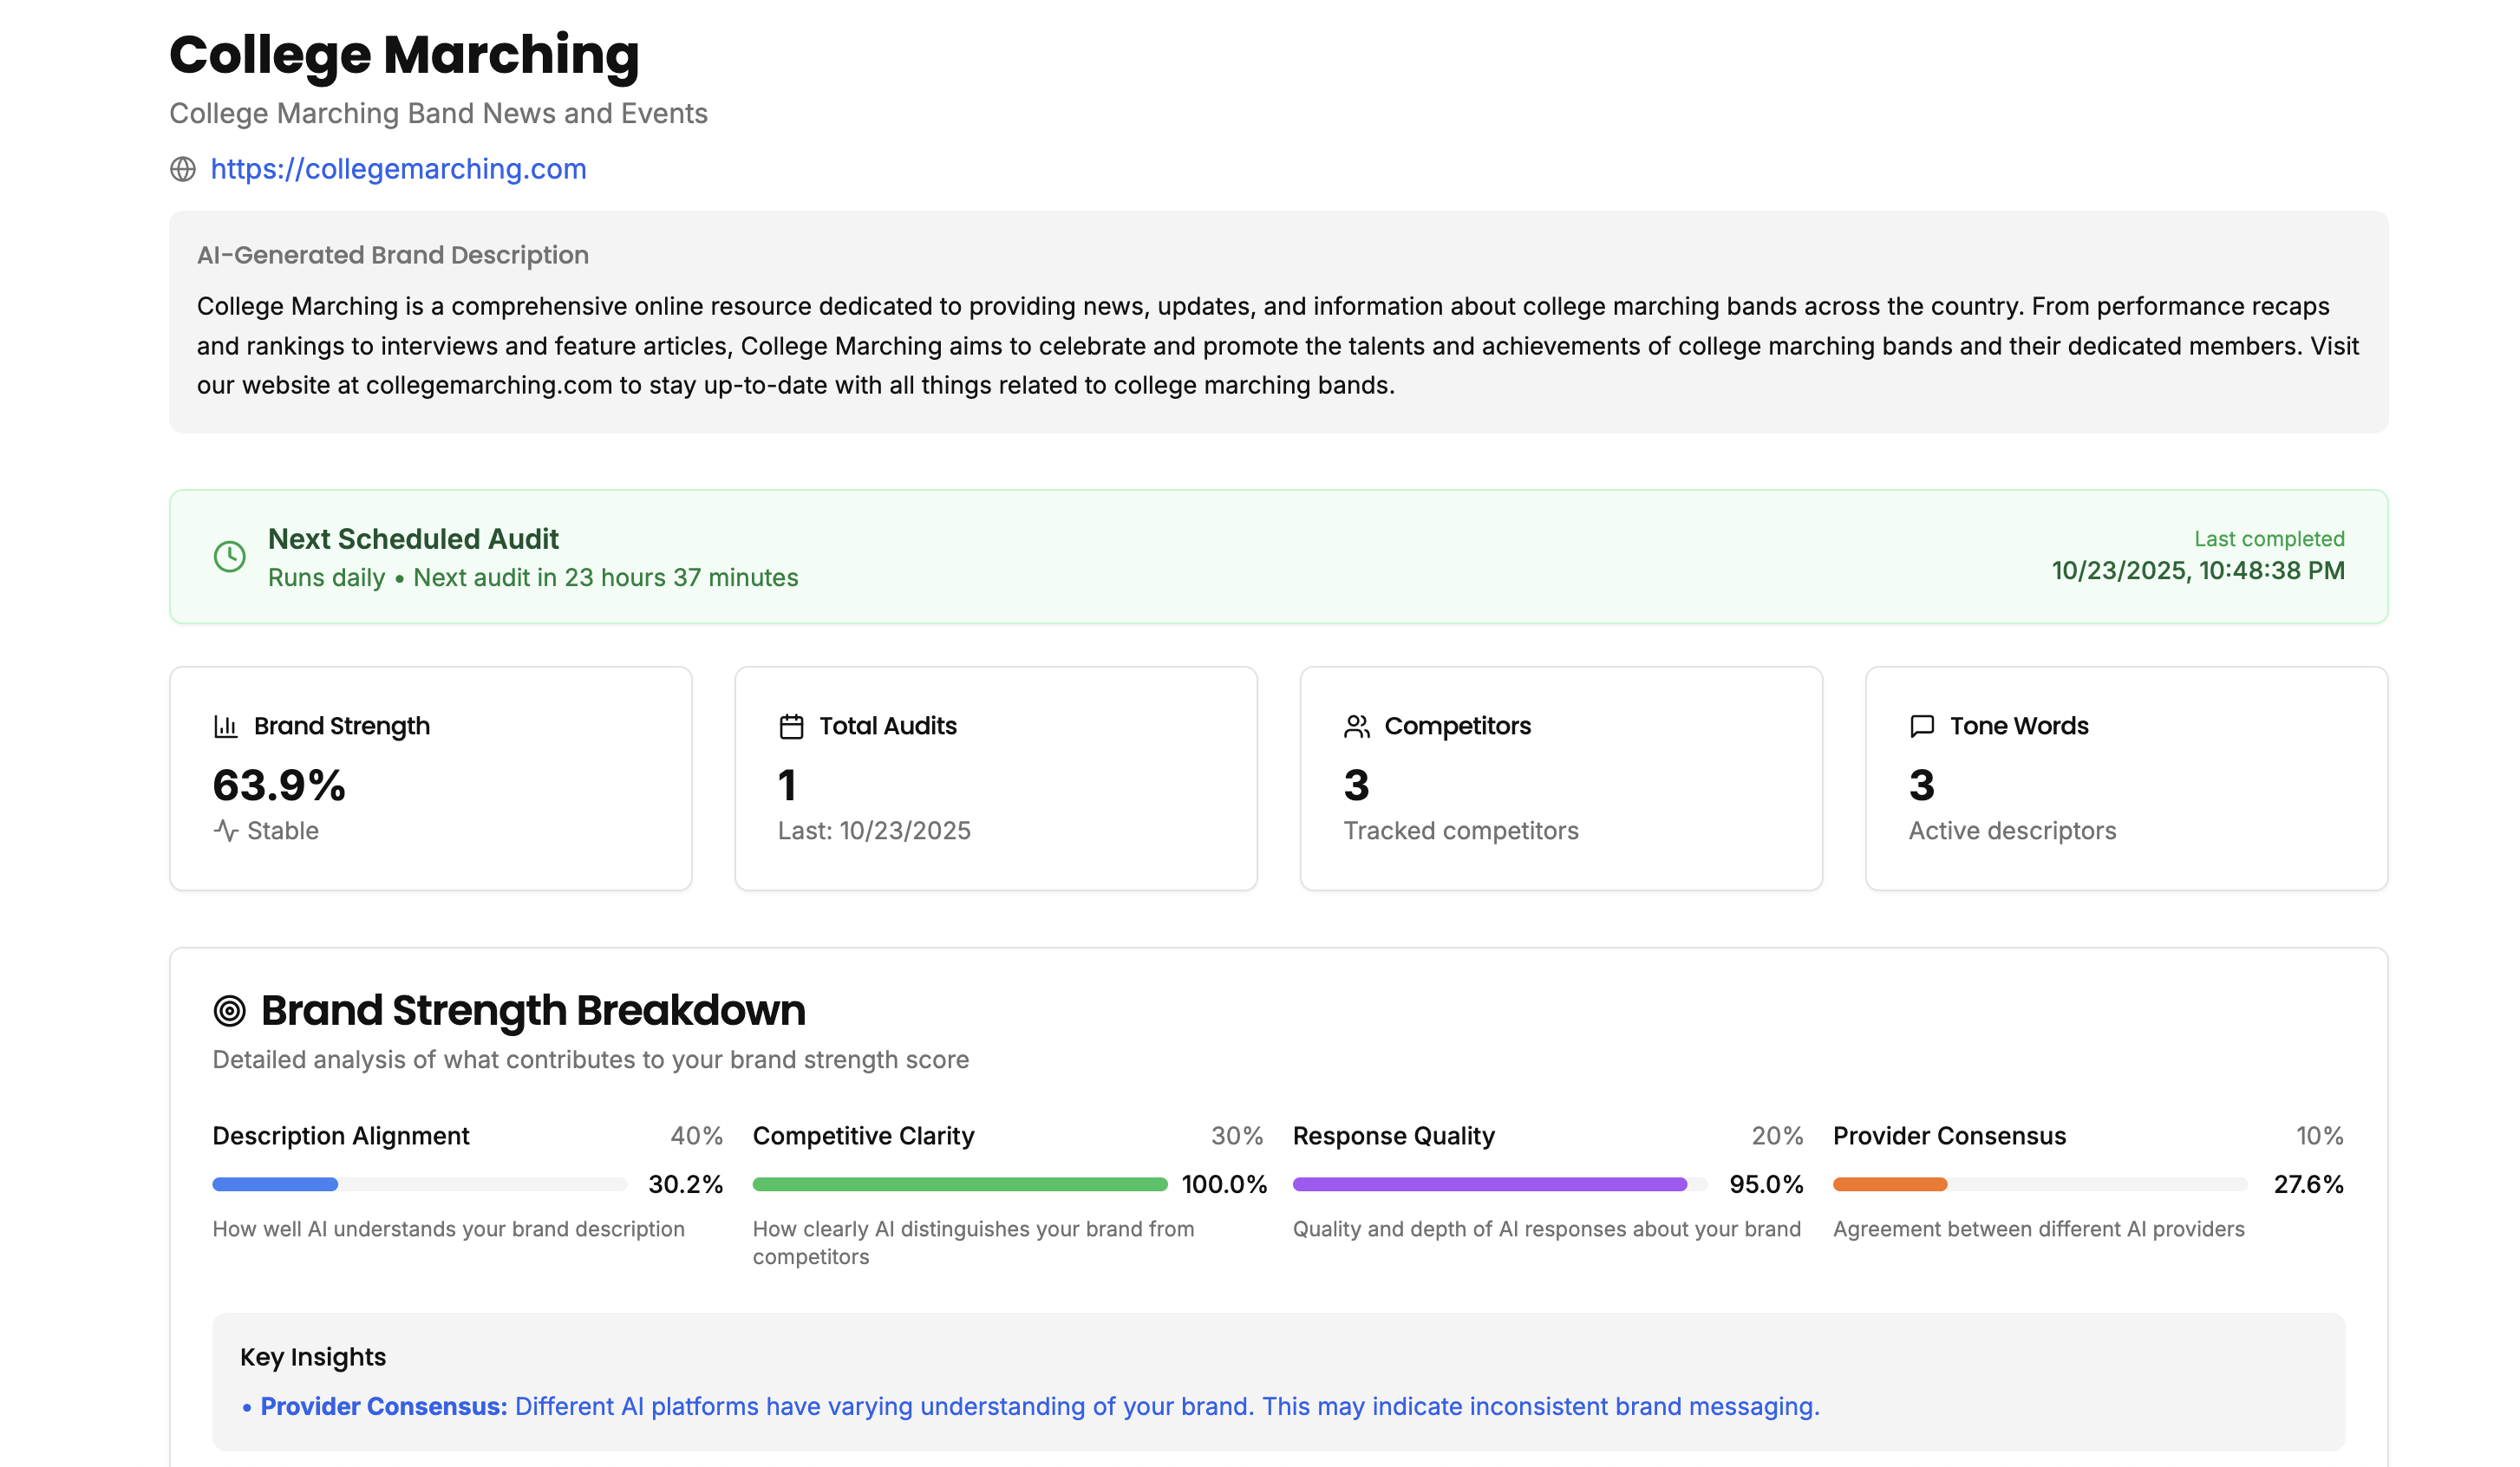The image size is (2520, 1467).
Task: Select the Total Audits card
Action: [995, 779]
